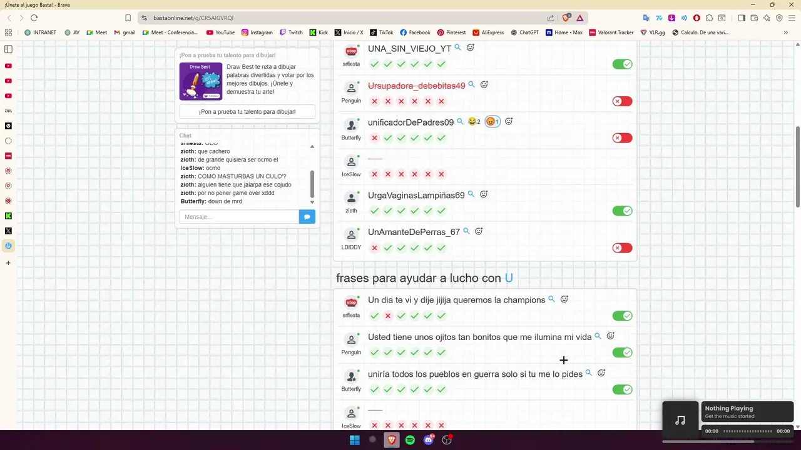Click the address bar URL bastaonline.net
This screenshot has height=450, width=801.
tap(193, 18)
